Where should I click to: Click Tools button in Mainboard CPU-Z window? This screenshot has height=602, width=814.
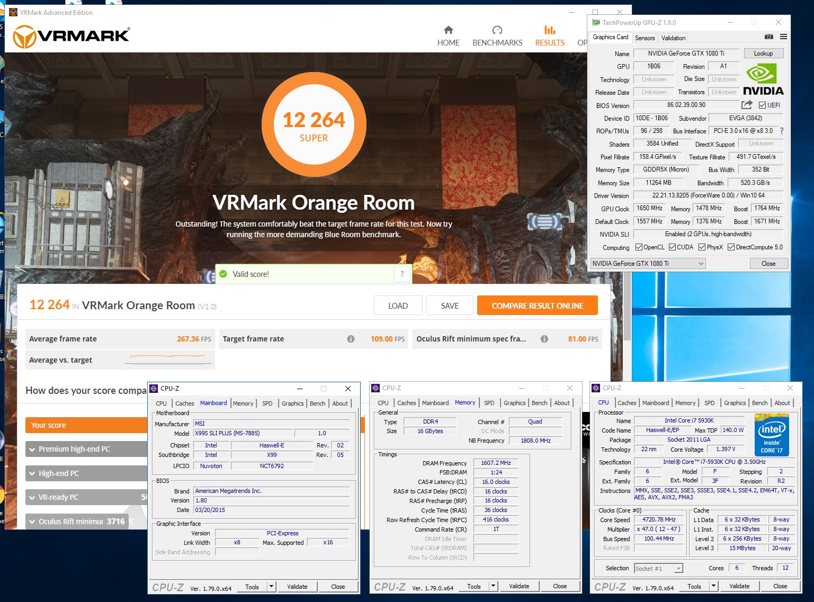tap(252, 587)
